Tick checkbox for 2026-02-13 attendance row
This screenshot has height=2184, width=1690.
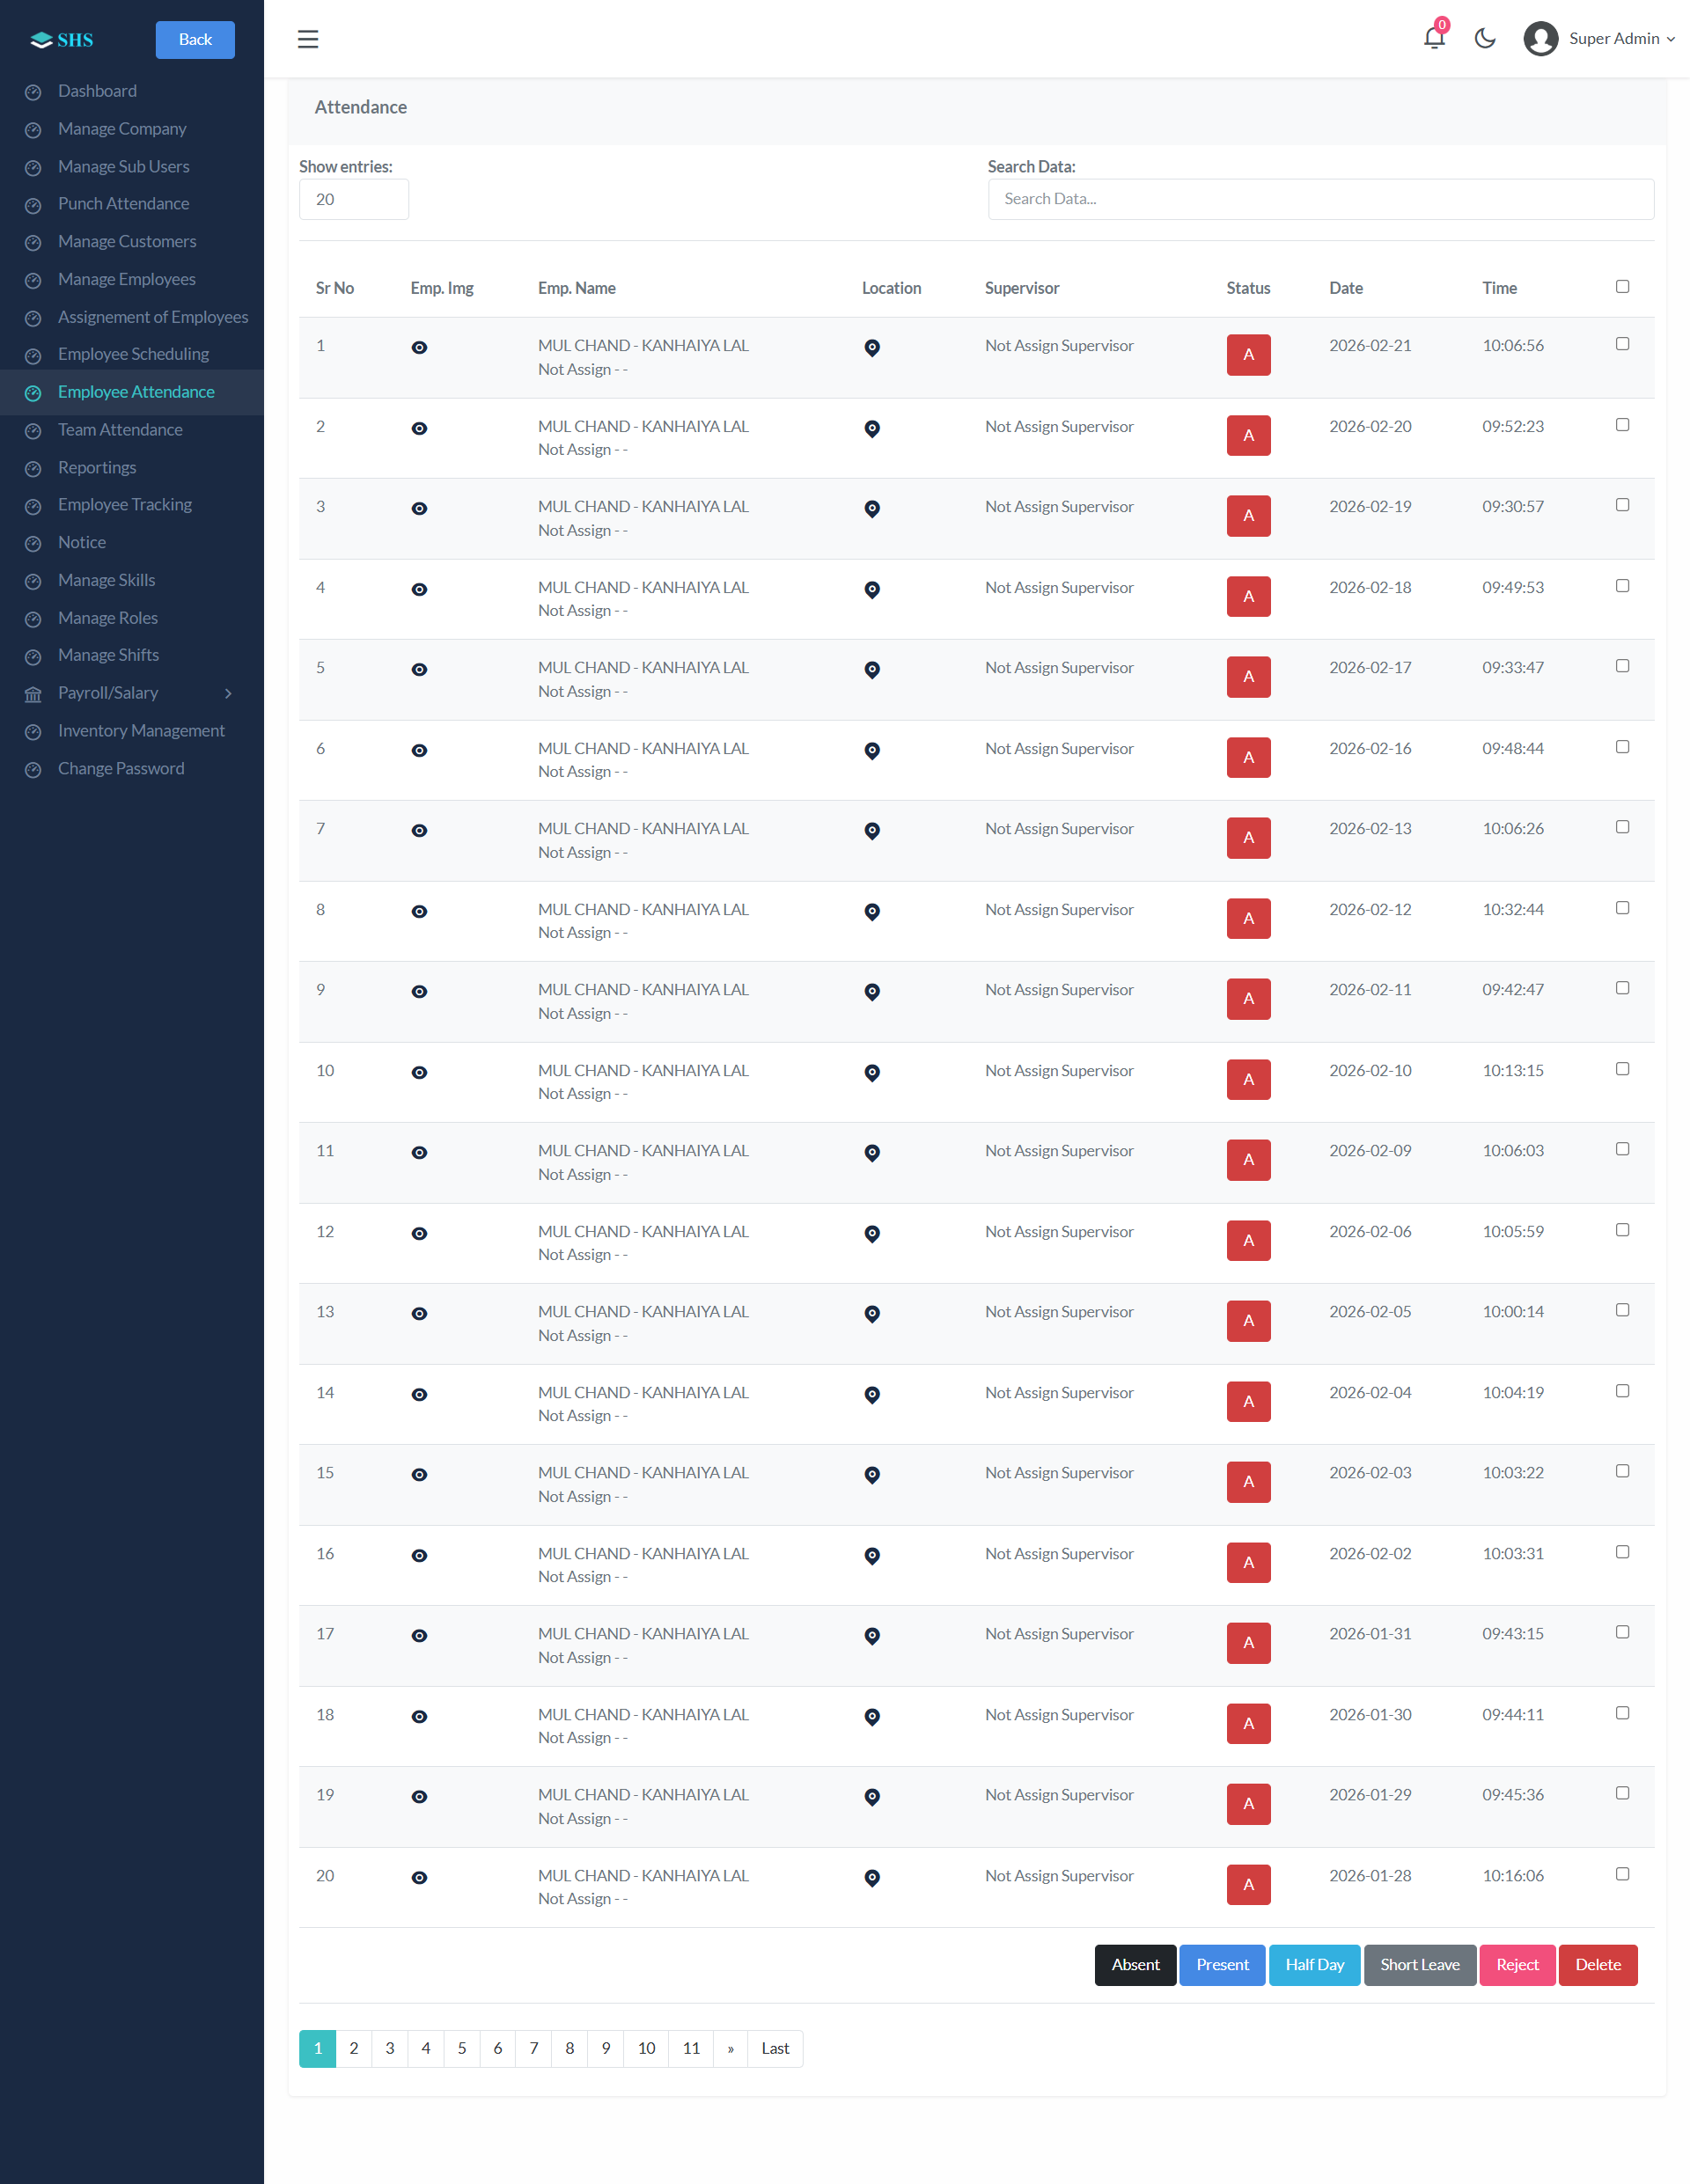click(1622, 826)
